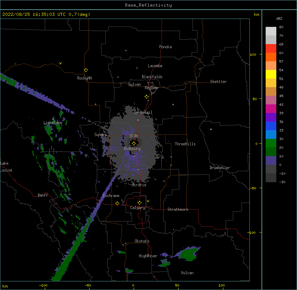Viewport: 297px width, 290px height.
Task: Click the km unit label at top right
Action: pos(257,14)
